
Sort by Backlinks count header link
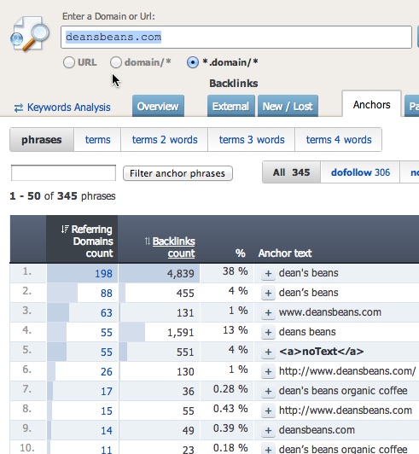tap(174, 247)
